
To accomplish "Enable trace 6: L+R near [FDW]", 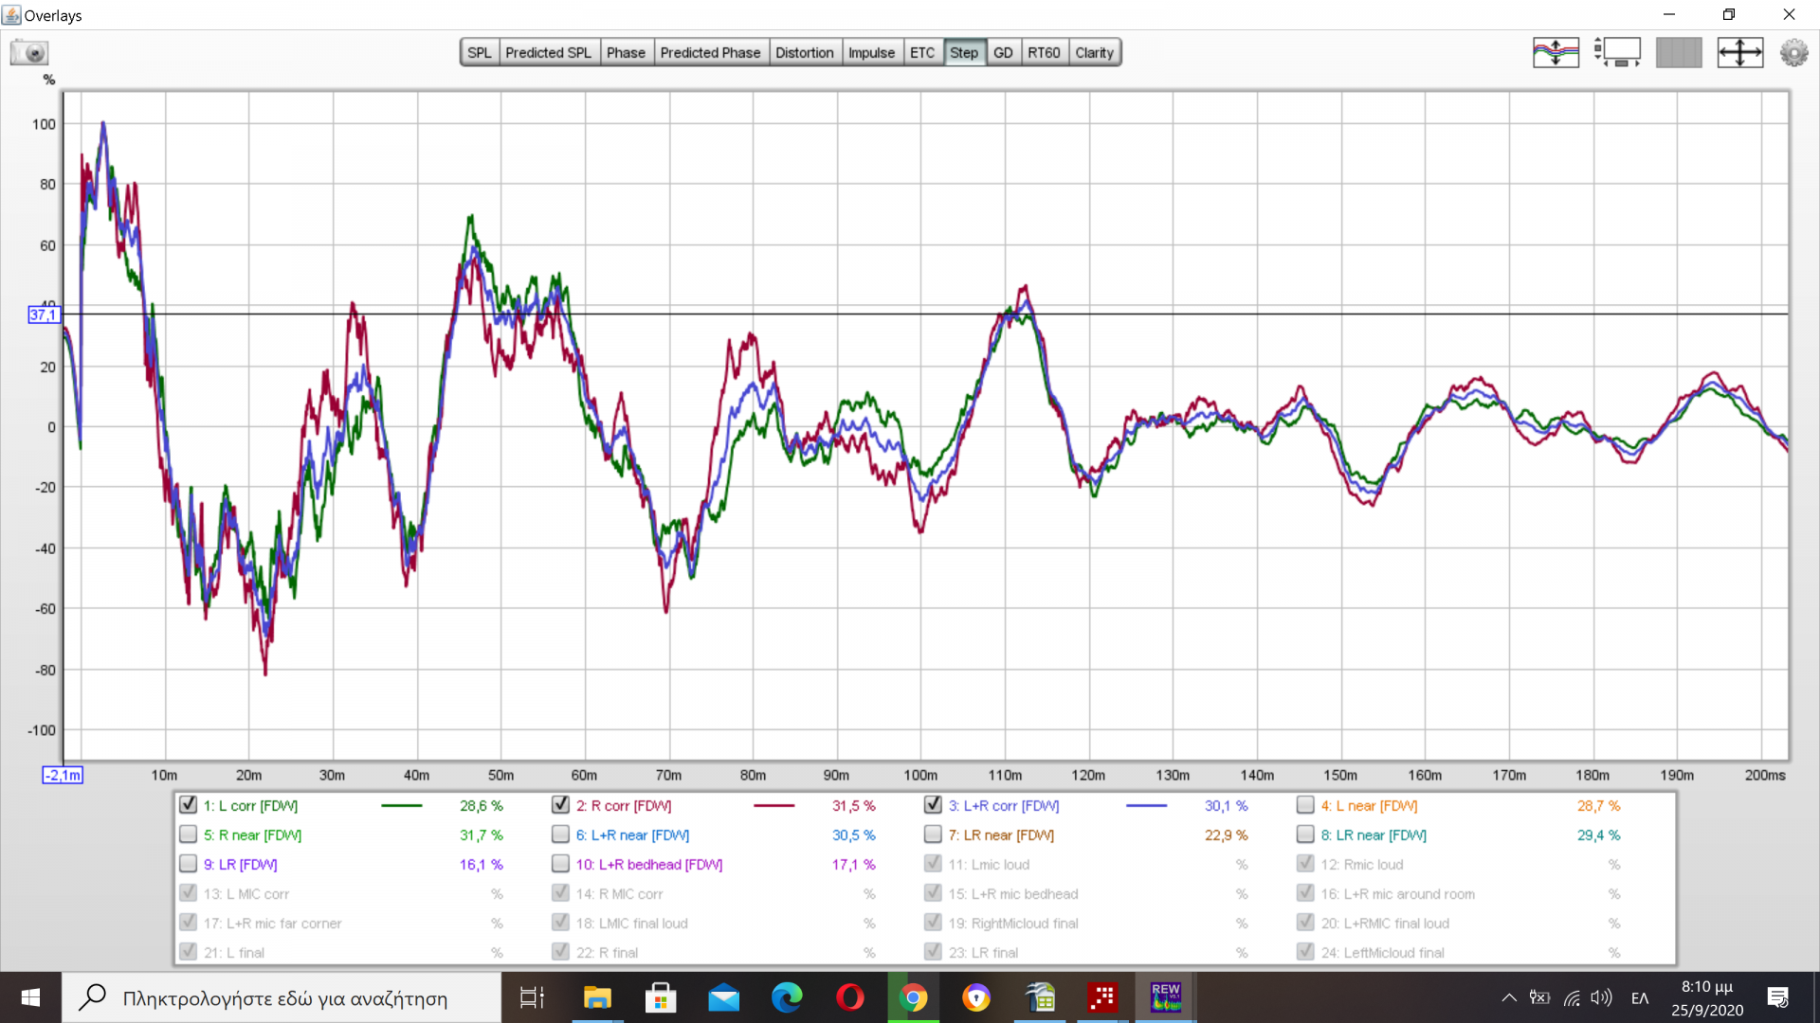I will pos(560,835).
